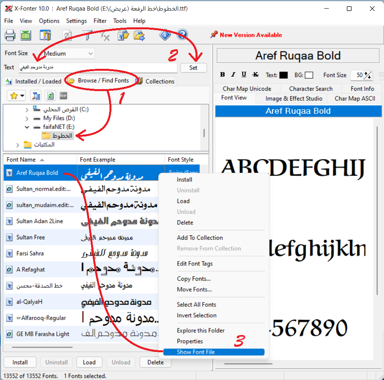Image resolution: width=384 pixels, height=380 pixels.
Task: Click the font size 50 stepper arrows
Action: (368, 75)
